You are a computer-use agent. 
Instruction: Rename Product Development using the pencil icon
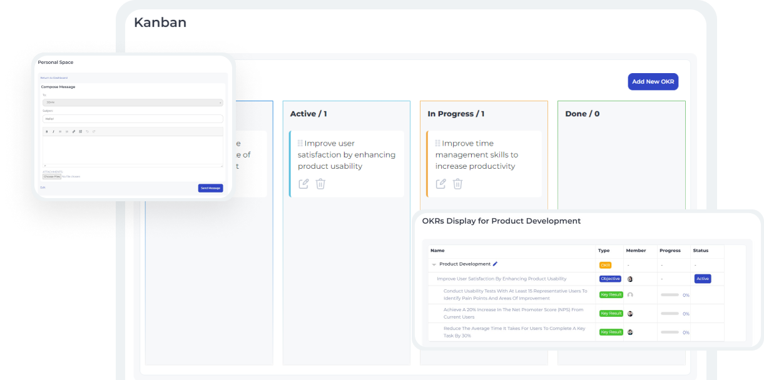(x=494, y=263)
